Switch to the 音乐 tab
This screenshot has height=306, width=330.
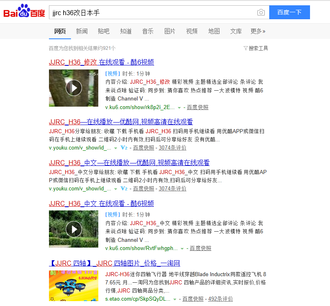[148, 31]
